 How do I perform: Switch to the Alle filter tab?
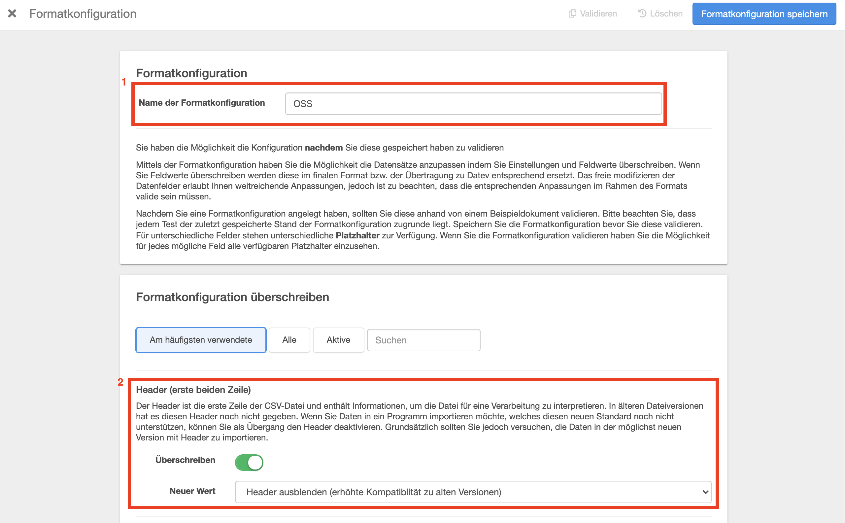(x=289, y=340)
